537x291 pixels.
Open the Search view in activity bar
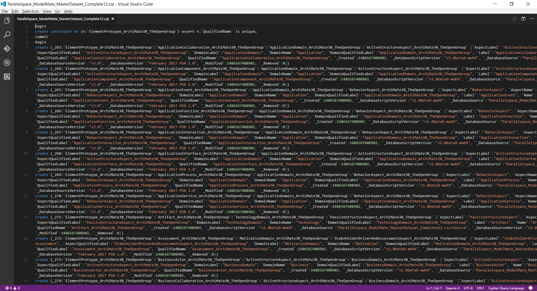pyautogui.click(x=7, y=35)
